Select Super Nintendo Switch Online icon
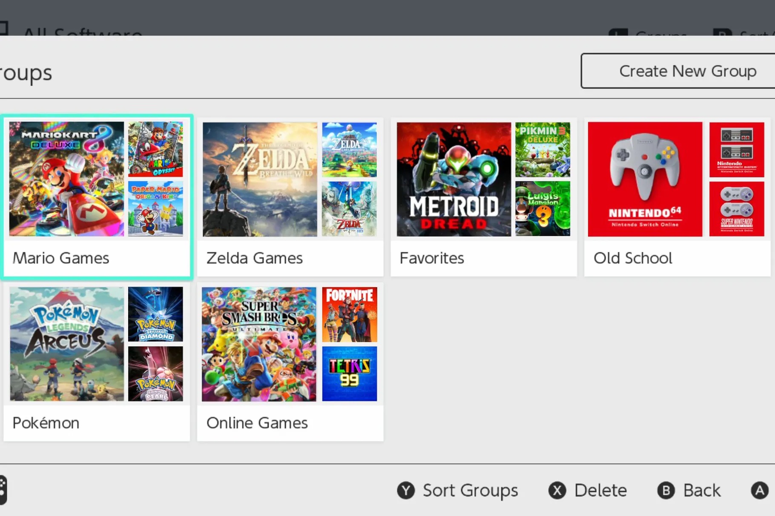 (x=737, y=209)
